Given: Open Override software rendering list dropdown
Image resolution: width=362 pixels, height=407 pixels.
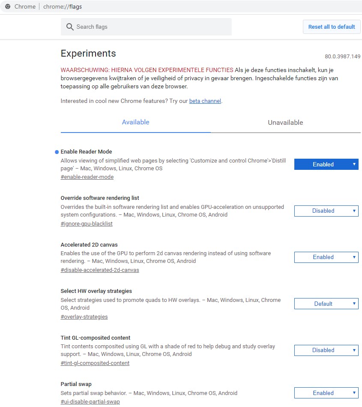Looking at the screenshot, I should tap(326, 211).
